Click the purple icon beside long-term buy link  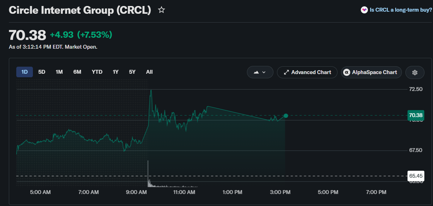(364, 10)
